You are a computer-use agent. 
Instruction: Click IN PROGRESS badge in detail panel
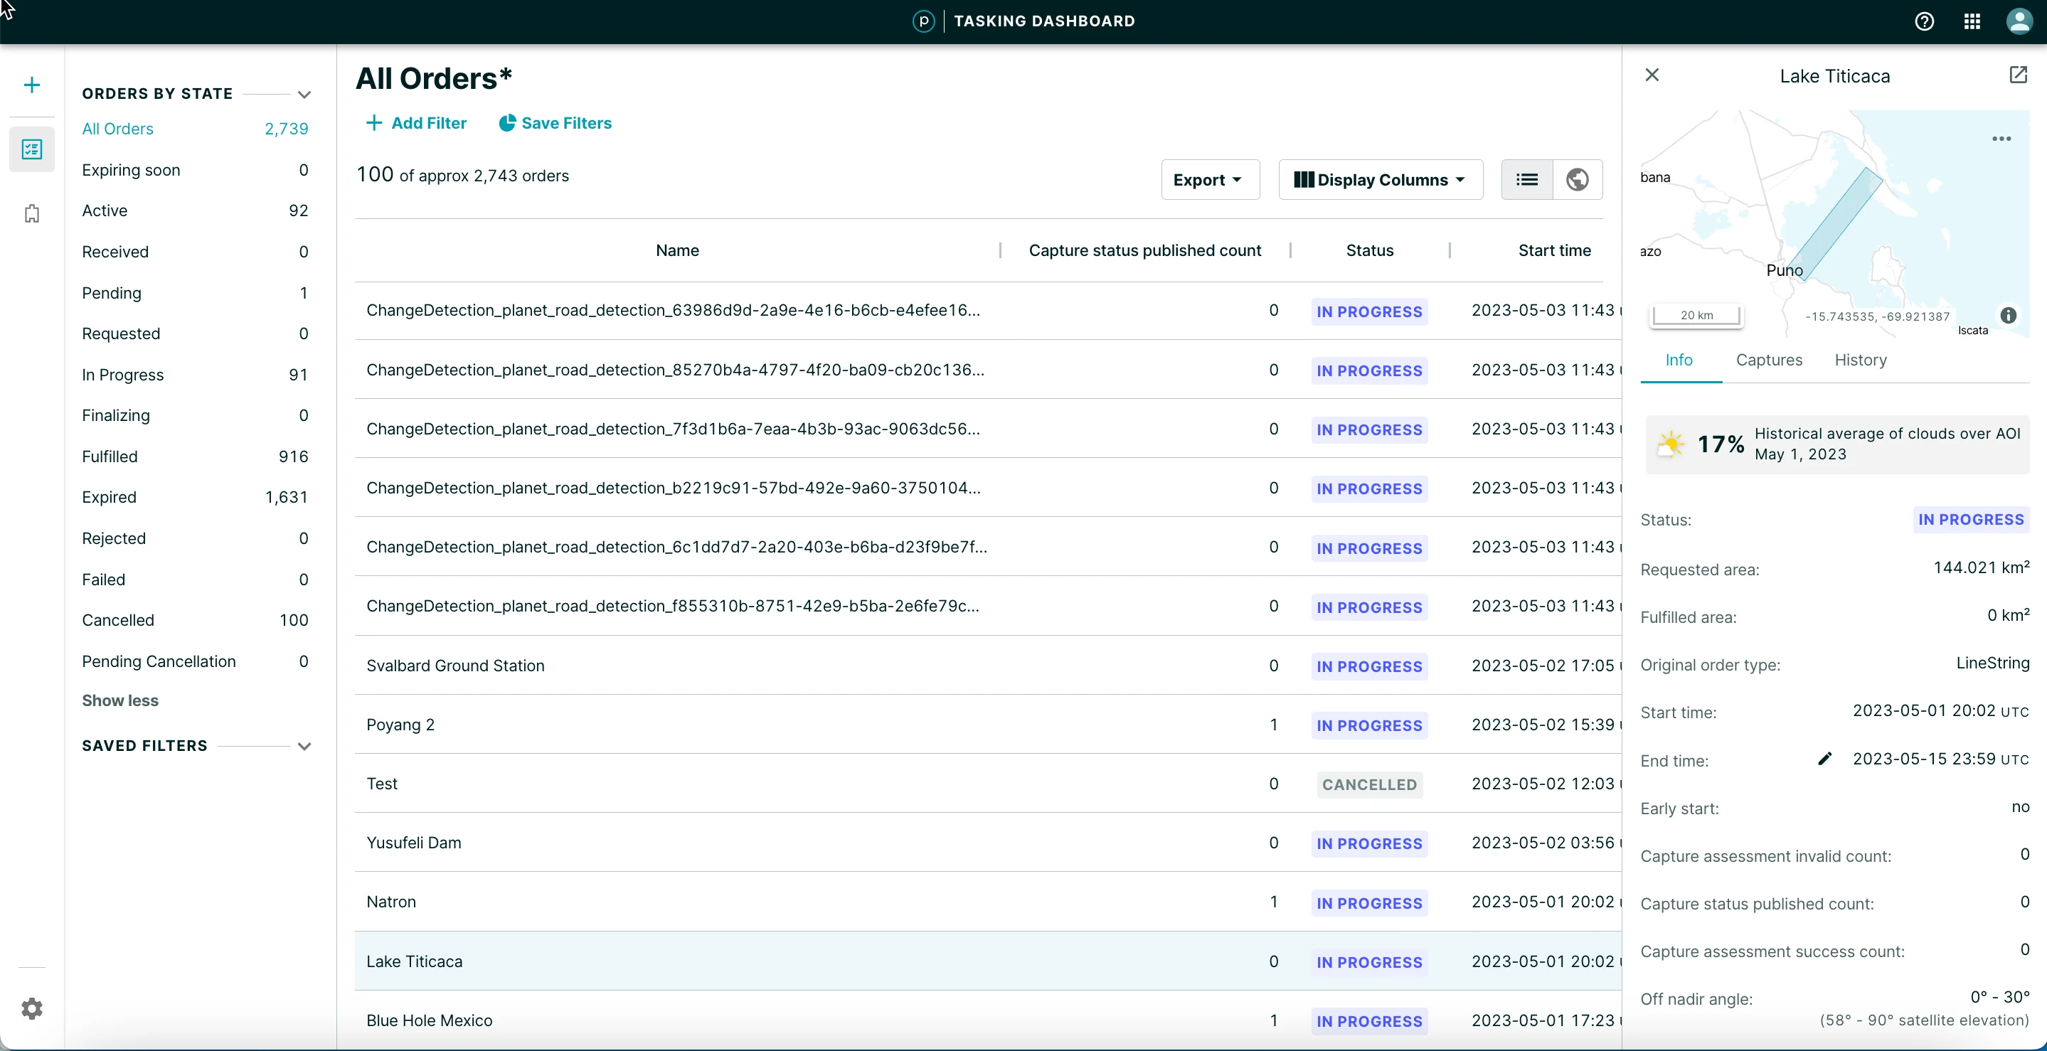[1971, 520]
